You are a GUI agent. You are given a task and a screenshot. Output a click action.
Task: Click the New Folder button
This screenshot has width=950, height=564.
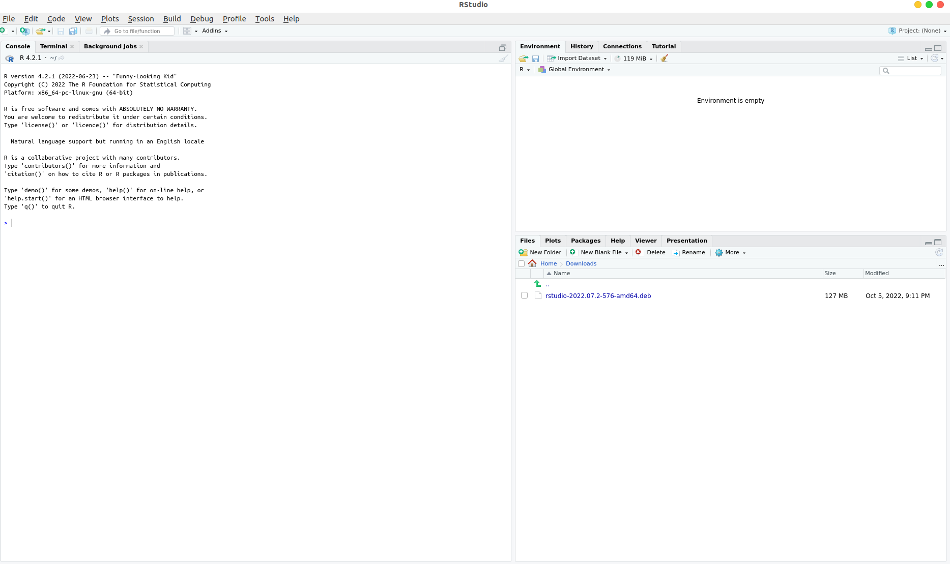[x=540, y=253]
